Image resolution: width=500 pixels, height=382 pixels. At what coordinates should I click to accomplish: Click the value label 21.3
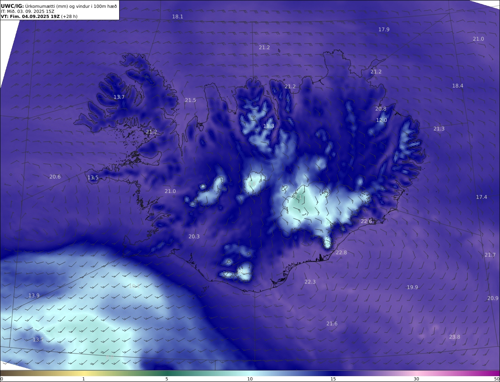[439, 129]
